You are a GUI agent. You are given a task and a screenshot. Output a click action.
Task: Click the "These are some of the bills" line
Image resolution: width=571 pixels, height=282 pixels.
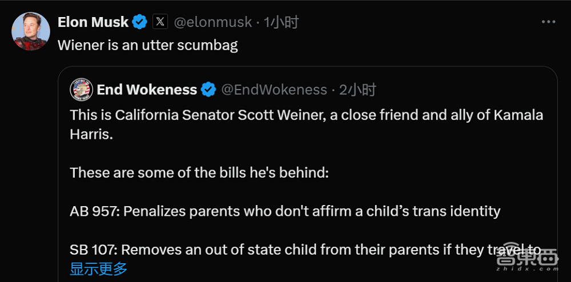199,172
